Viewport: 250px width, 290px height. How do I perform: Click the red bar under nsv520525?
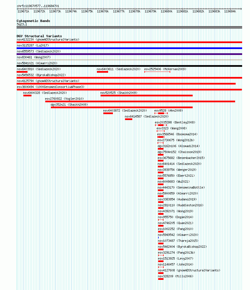147,96
